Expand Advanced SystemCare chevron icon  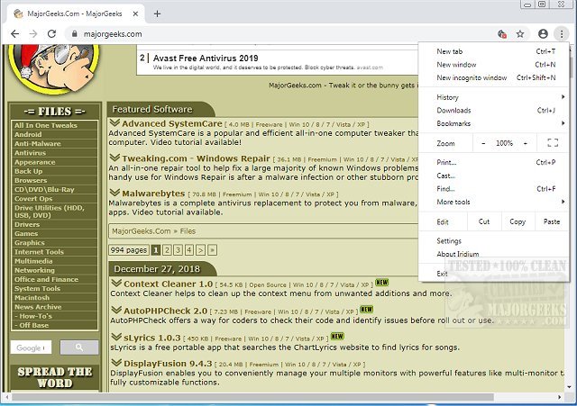tap(114, 122)
